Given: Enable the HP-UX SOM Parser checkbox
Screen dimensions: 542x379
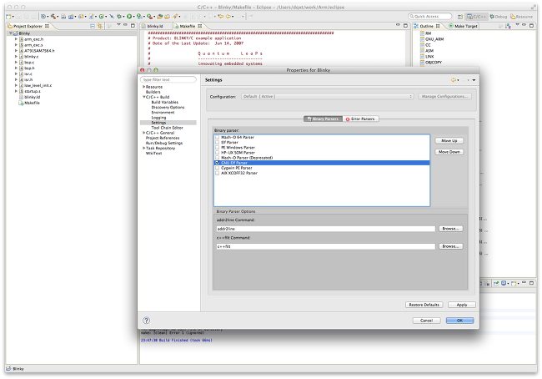Looking at the screenshot, I should (x=218, y=153).
